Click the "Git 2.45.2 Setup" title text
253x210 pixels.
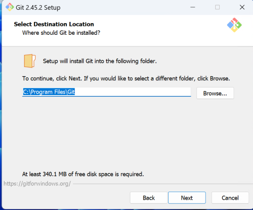[38, 8]
